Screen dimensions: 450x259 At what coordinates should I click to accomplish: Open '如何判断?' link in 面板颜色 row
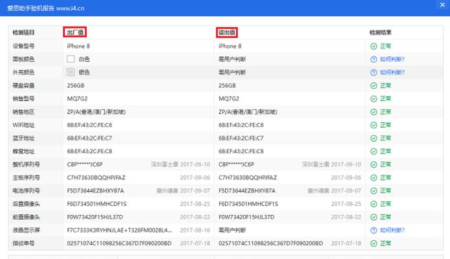click(x=392, y=59)
